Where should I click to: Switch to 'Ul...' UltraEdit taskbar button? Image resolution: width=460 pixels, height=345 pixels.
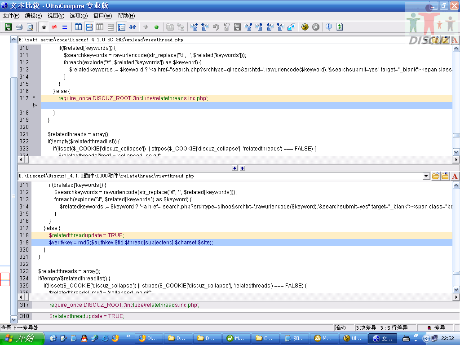[353, 339]
